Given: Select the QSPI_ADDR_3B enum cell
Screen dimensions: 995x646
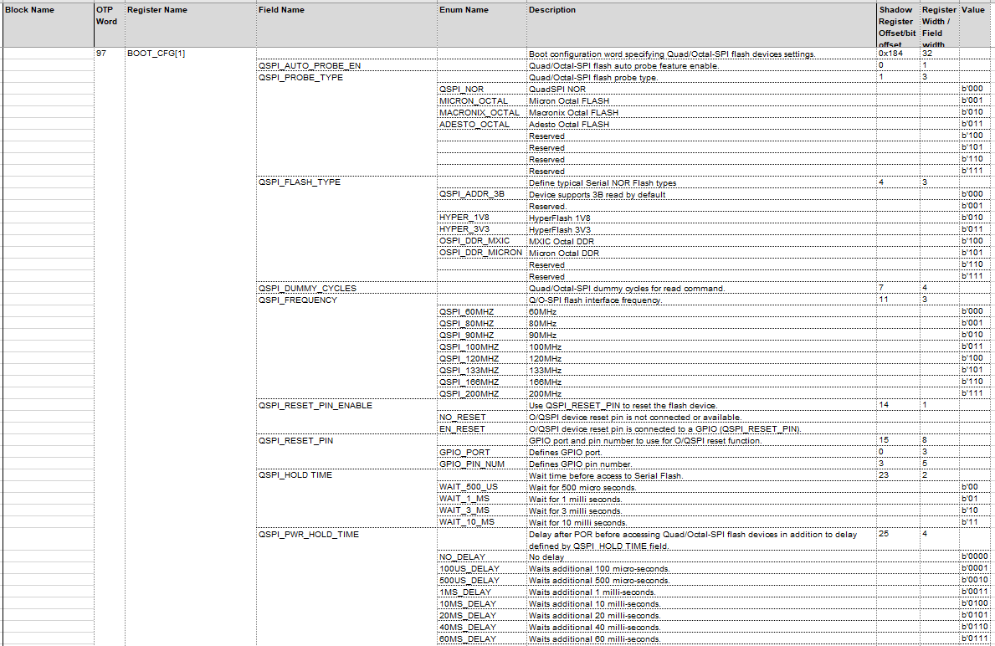Looking at the screenshot, I should coord(482,194).
